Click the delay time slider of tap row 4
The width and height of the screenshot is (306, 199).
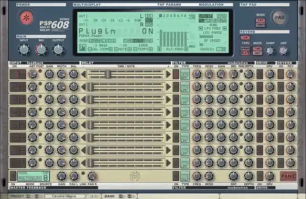tap(126, 112)
